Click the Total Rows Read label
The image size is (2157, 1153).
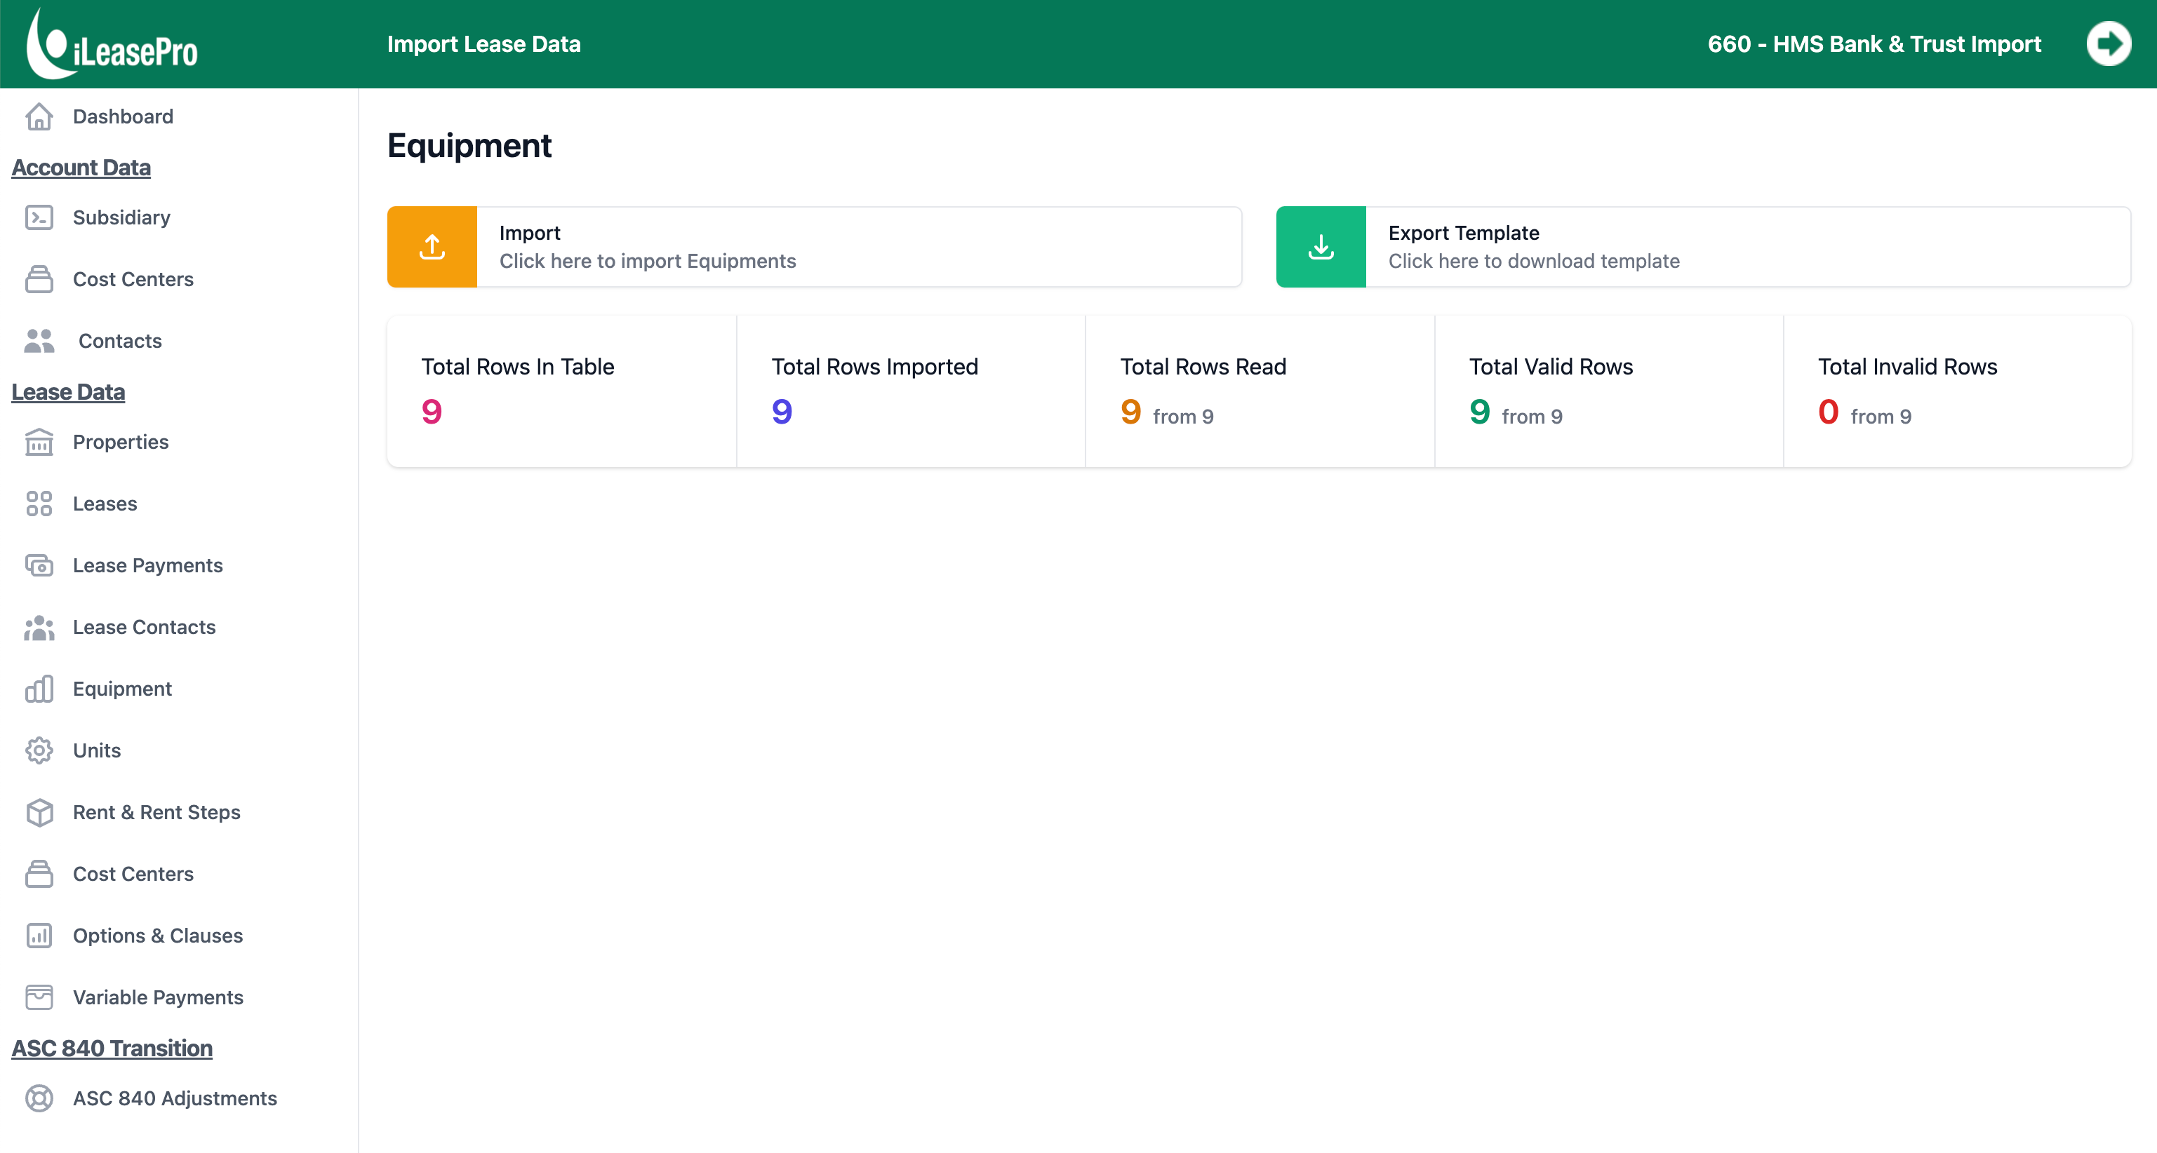(1203, 367)
